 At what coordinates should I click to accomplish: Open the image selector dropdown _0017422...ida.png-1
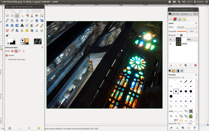tap(180, 14)
